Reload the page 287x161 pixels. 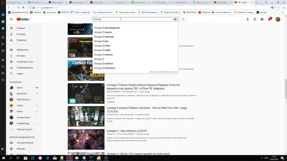point(18,8)
